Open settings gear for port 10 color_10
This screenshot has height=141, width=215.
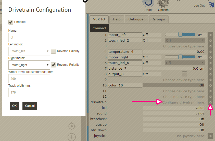tap(210, 85)
